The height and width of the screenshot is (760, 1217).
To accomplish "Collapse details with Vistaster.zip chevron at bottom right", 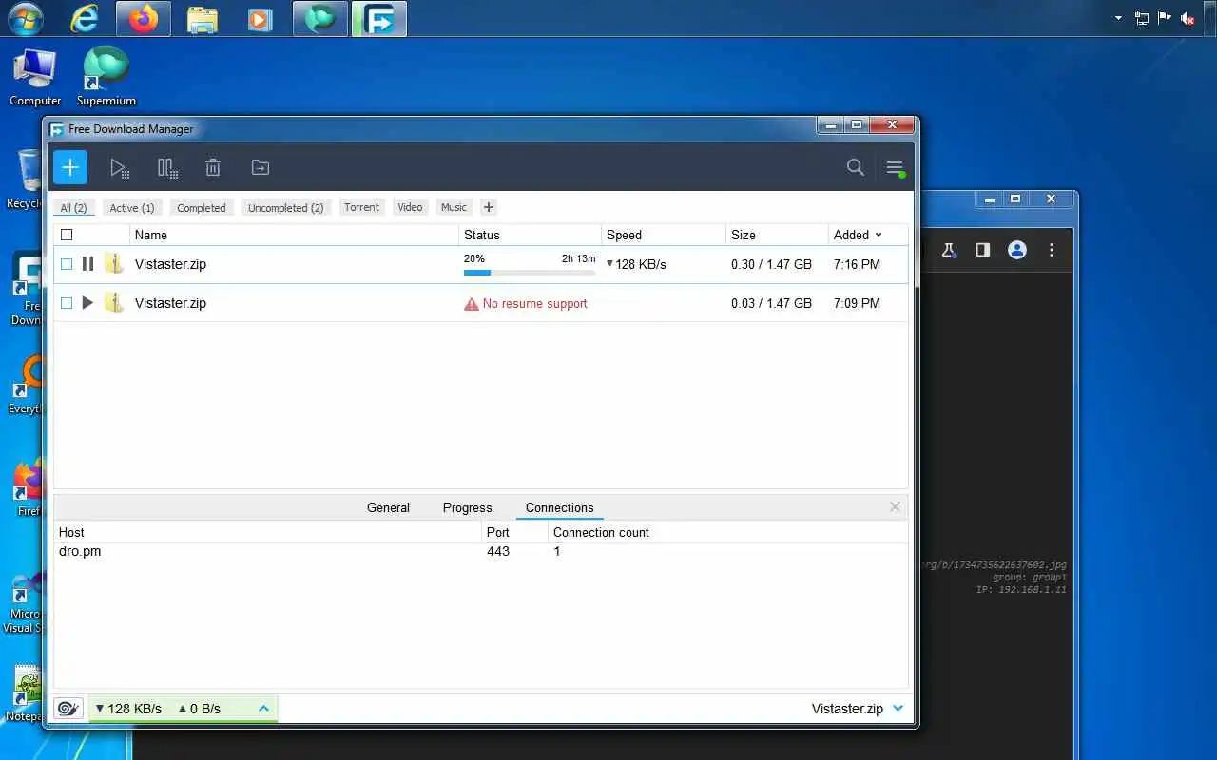I will click(898, 709).
